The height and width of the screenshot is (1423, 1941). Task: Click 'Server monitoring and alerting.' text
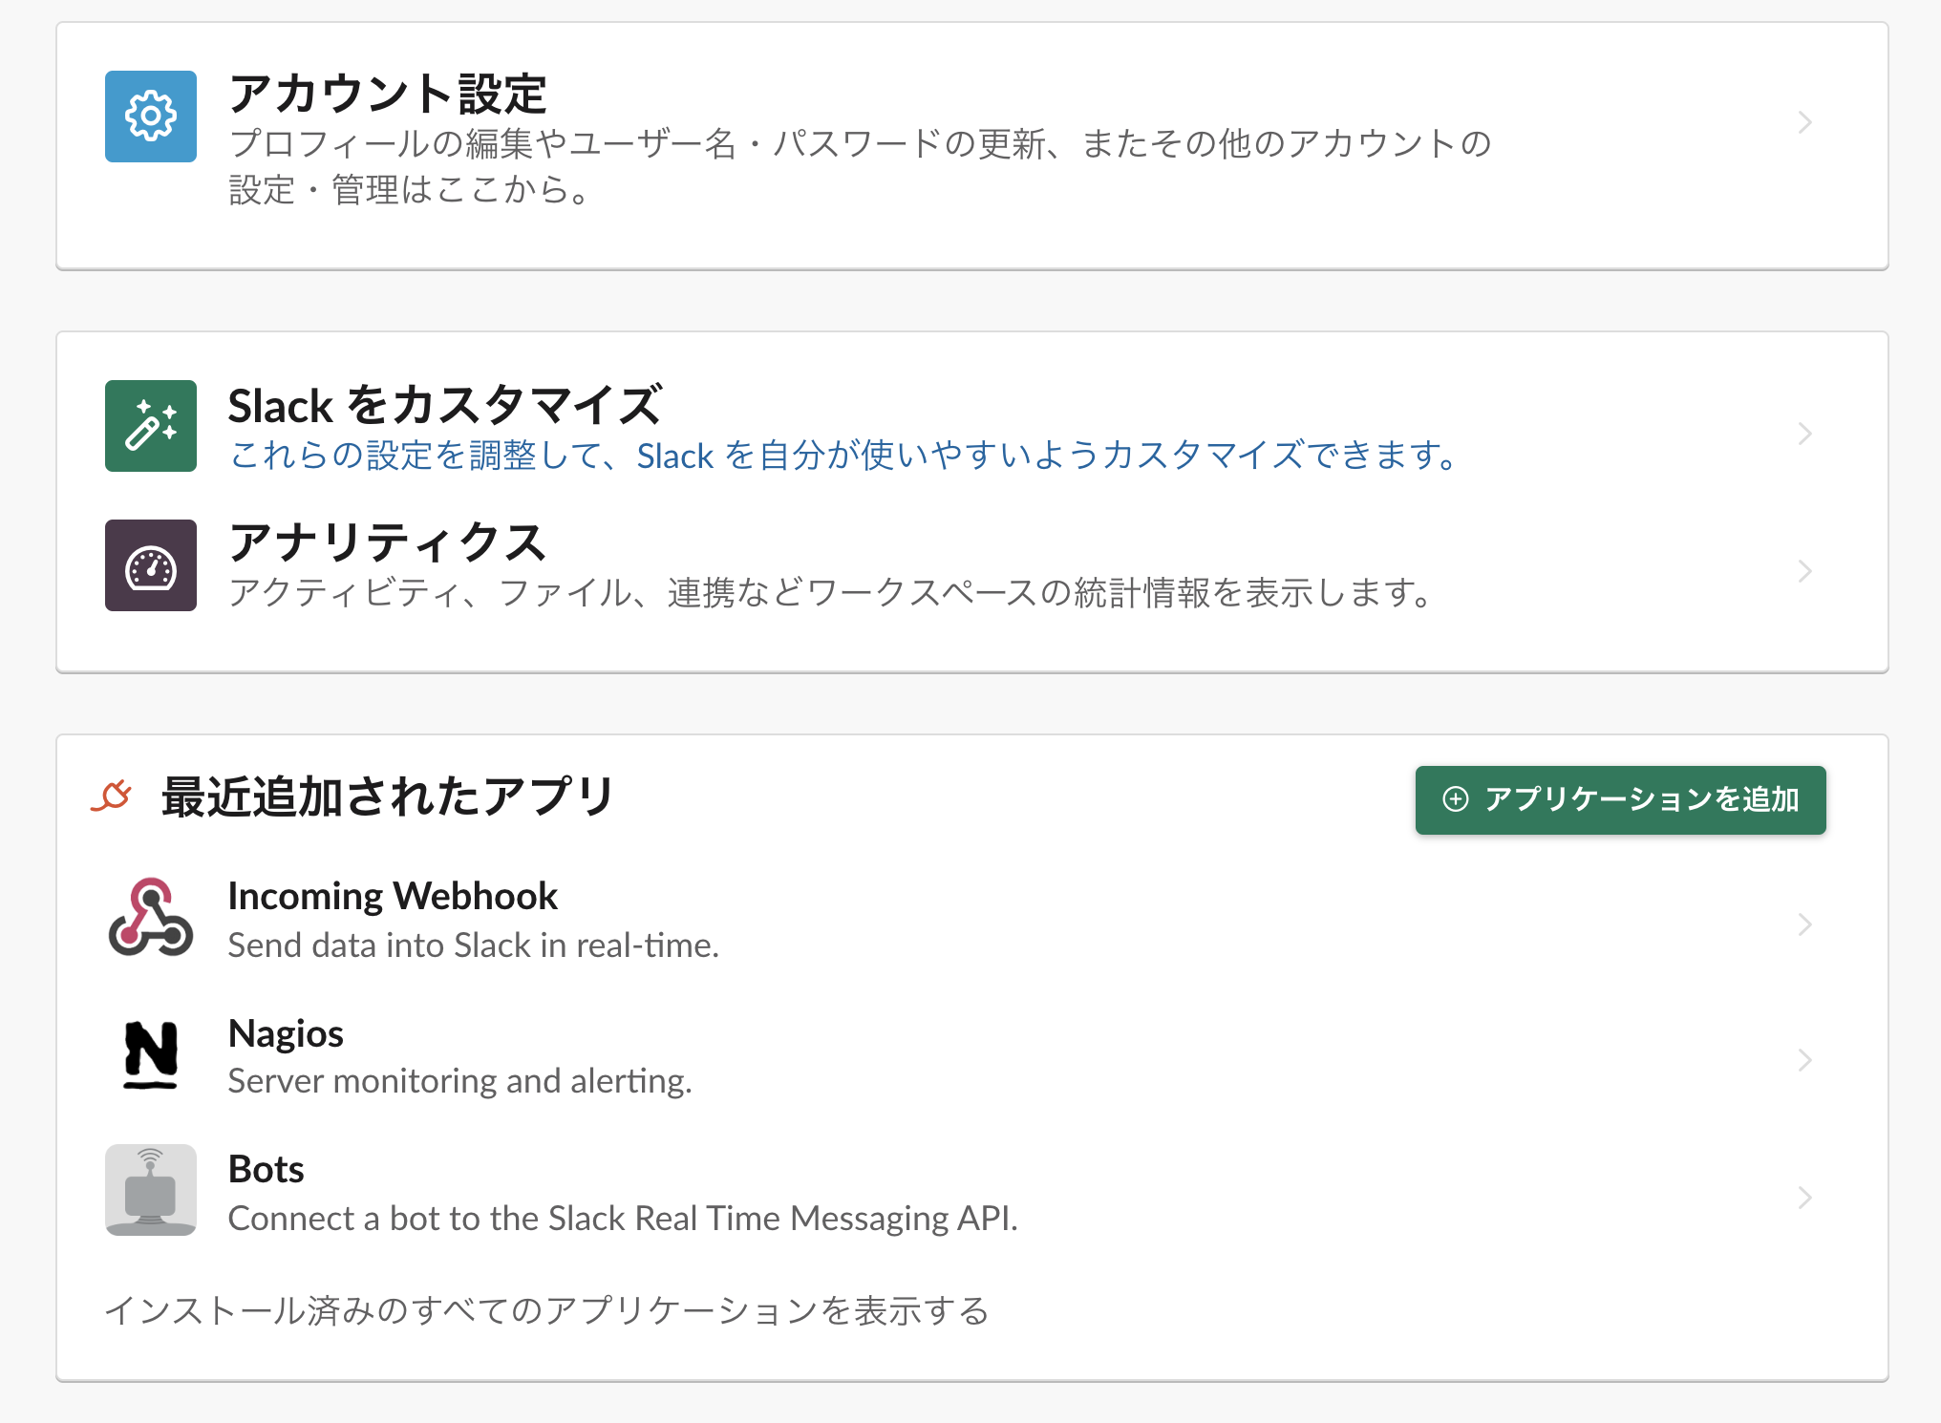coord(460,1081)
